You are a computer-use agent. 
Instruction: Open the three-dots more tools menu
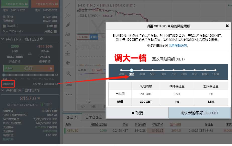(69, 94)
